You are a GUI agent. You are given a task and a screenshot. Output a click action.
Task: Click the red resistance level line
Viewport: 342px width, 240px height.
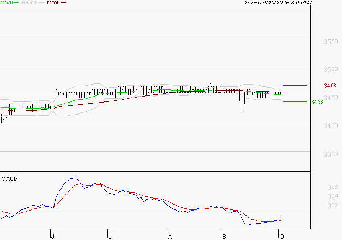(295, 85)
